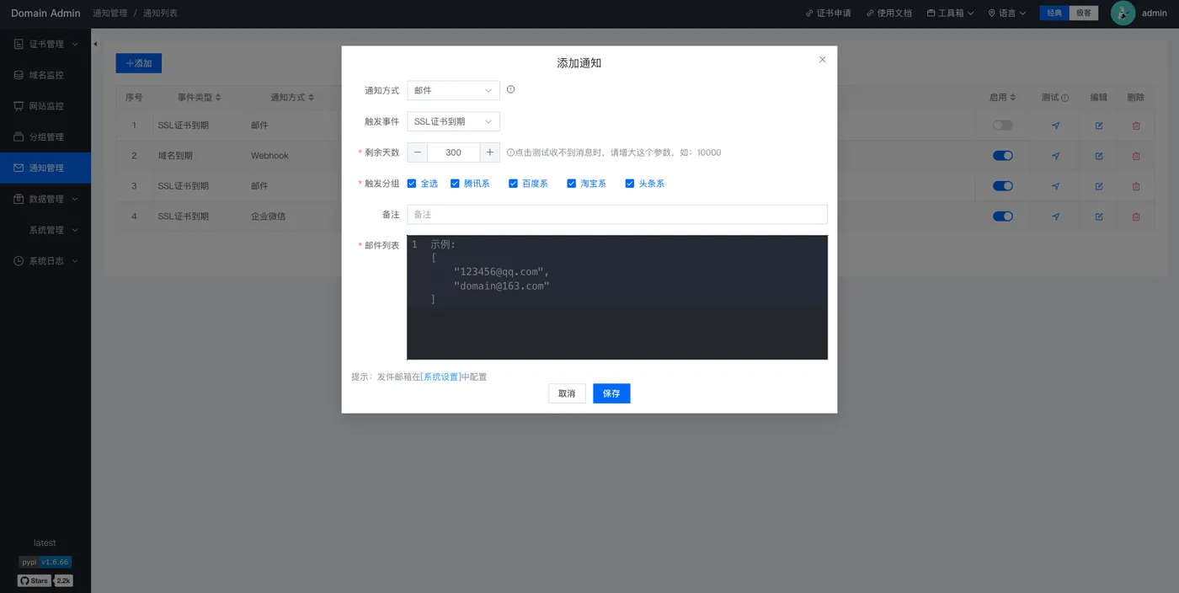Click the Domain Admin logo title
The height and width of the screenshot is (593, 1179).
click(x=45, y=13)
